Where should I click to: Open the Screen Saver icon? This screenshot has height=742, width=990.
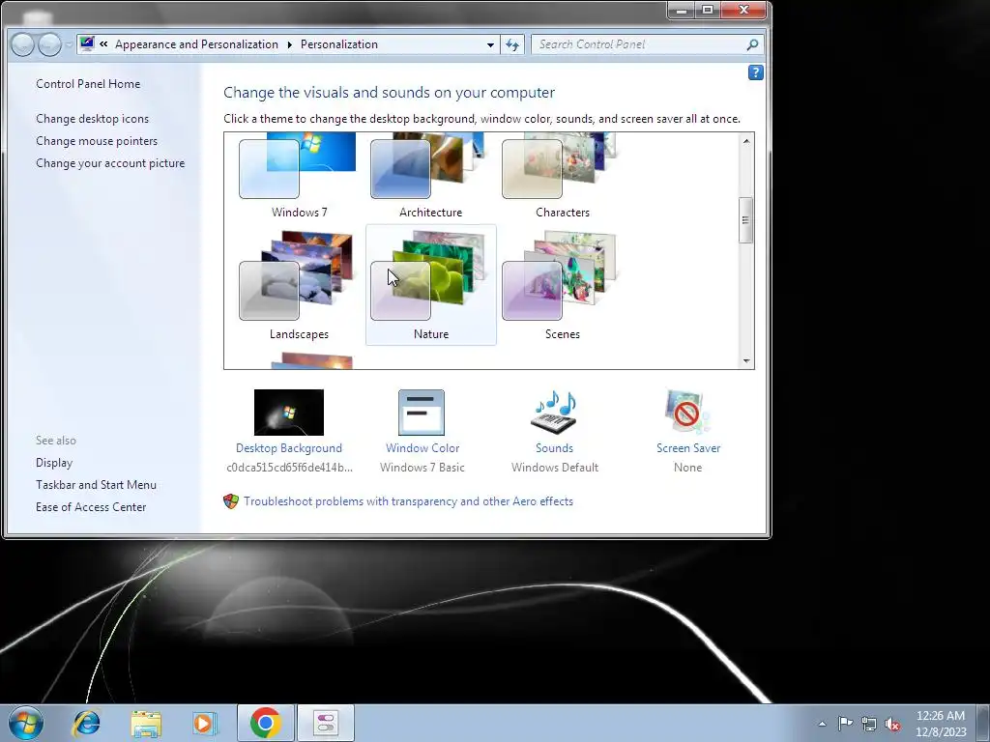point(687,412)
